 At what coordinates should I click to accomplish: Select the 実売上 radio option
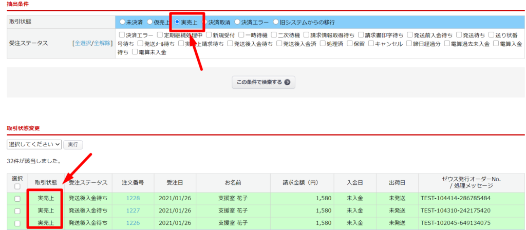point(177,22)
